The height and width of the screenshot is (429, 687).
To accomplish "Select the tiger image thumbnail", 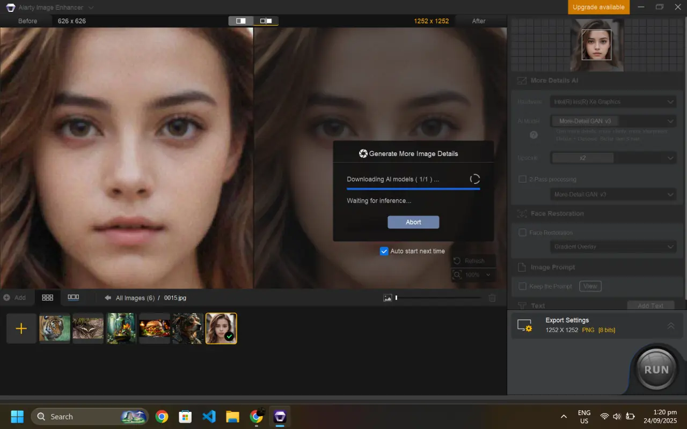I will click(x=55, y=328).
